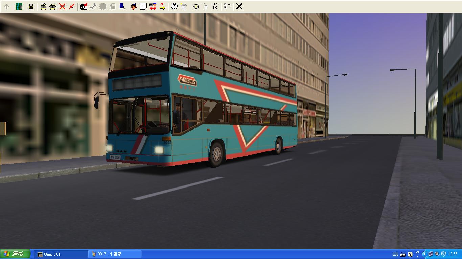462x259 pixels.
Task: Open the document list icon
Action: (x=143, y=6)
